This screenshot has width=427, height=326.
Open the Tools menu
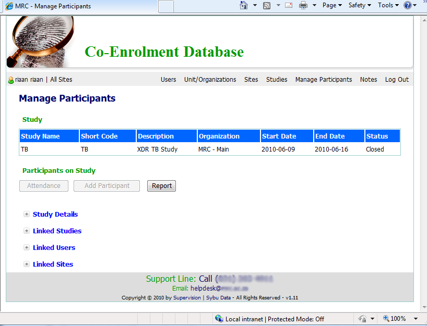tap(388, 5)
